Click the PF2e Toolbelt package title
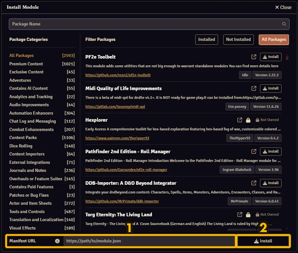Image resolution: width=298 pixels, height=253 pixels. point(100,57)
